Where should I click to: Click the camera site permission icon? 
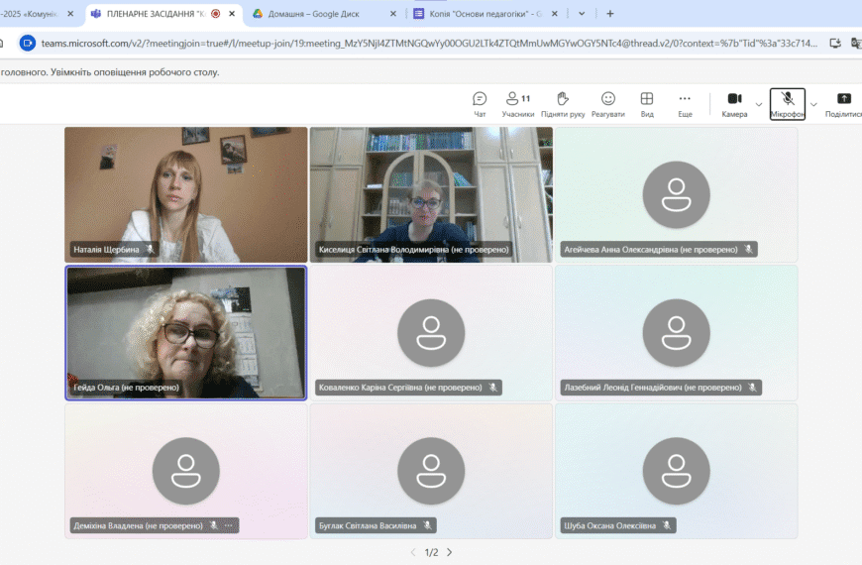28,43
